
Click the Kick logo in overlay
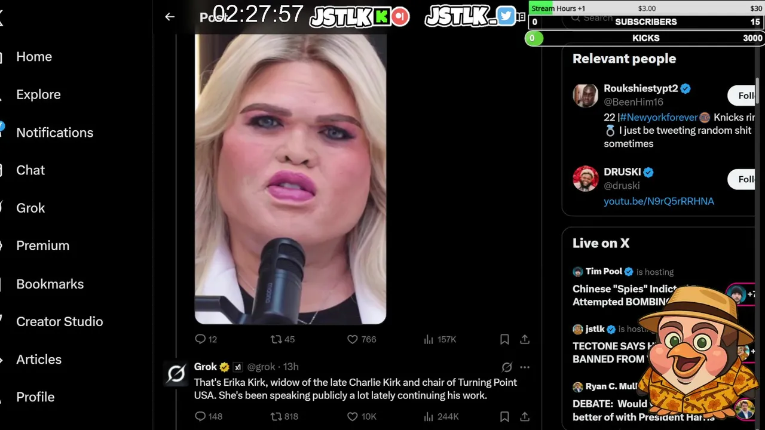point(382,17)
